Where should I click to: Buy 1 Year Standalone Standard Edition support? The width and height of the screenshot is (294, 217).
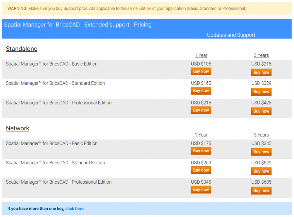201,91
